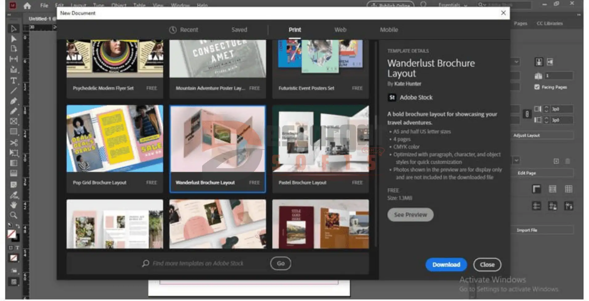Switch to the Recent tab
The width and height of the screenshot is (589, 301).
coord(189,30)
